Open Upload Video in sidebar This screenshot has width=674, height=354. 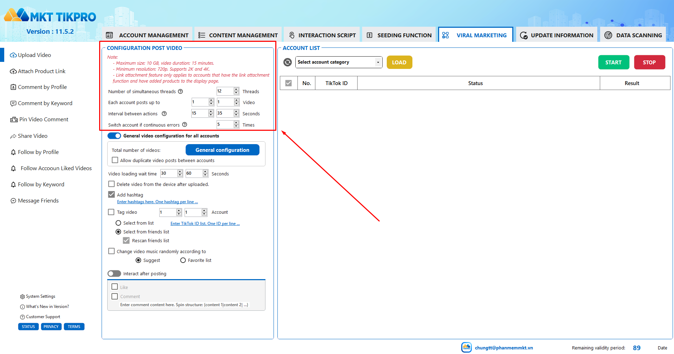click(x=31, y=55)
